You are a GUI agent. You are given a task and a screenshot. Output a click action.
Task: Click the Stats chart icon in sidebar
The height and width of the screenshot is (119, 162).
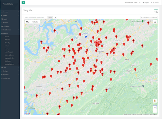2,67
